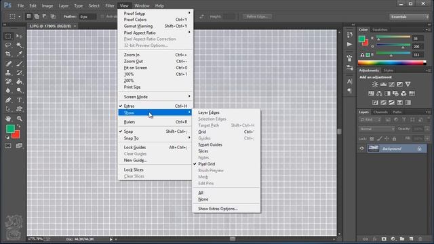Screen dimensions: 434x244
Task: Toggle Proof Colors in View menu
Action: tap(155, 20)
